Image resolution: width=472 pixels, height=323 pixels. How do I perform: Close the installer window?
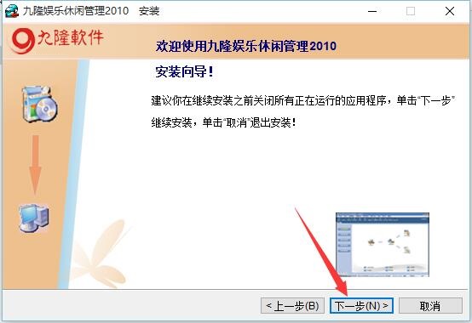point(450,11)
